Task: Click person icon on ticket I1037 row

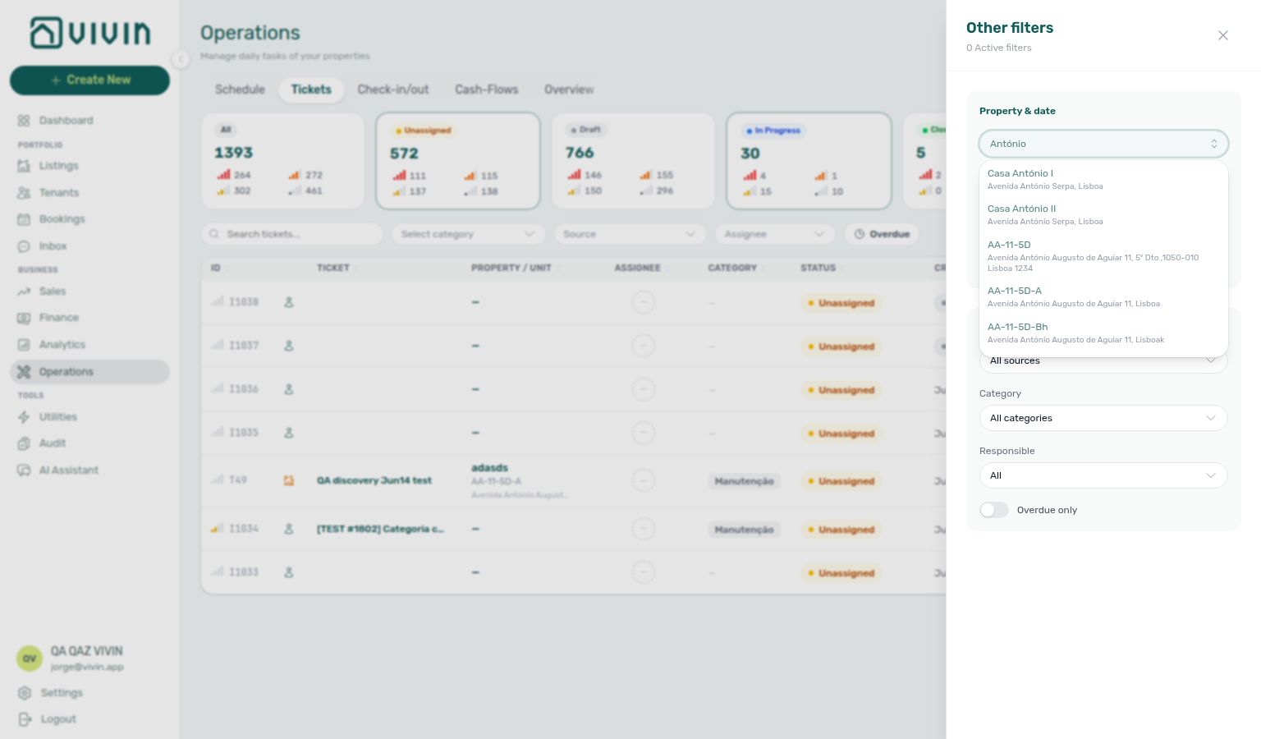Action: click(x=289, y=346)
